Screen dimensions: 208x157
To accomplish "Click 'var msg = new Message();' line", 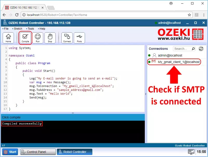I will [50, 82].
